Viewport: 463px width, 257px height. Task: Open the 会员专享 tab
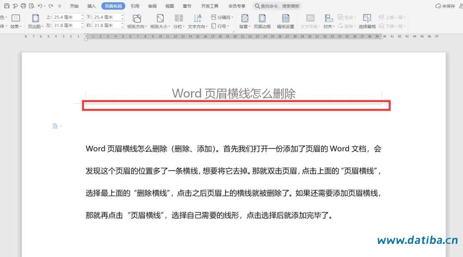point(237,6)
